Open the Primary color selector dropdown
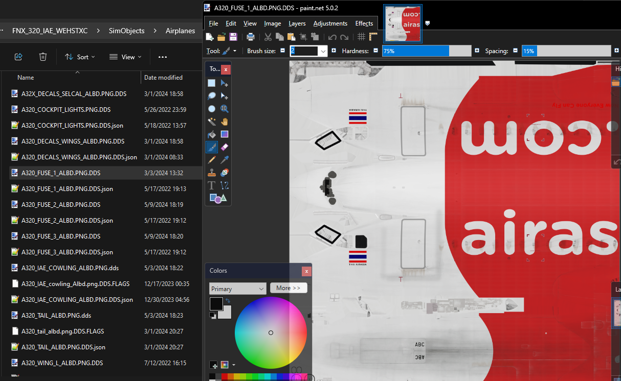The height and width of the screenshot is (381, 621). point(238,289)
